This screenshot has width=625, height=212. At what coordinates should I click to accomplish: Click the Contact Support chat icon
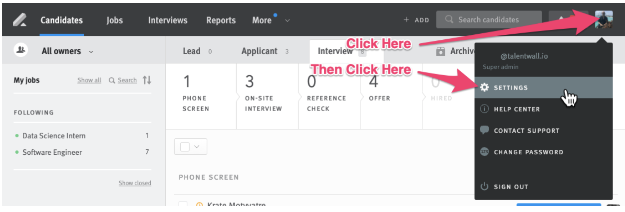[484, 130]
